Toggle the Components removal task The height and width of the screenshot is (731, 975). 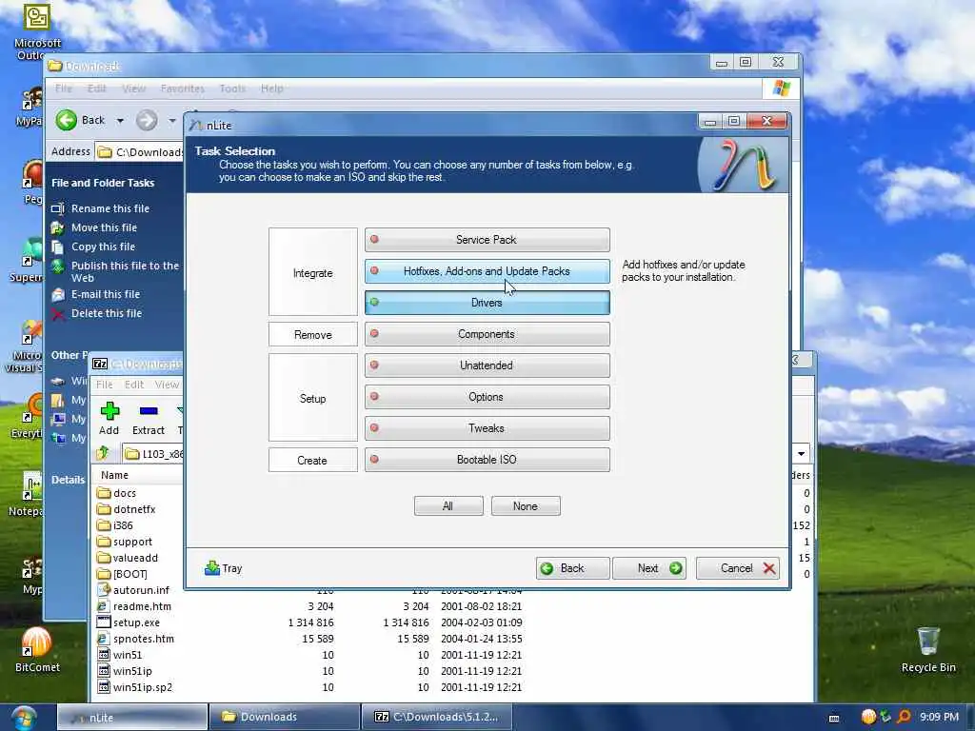pos(487,334)
